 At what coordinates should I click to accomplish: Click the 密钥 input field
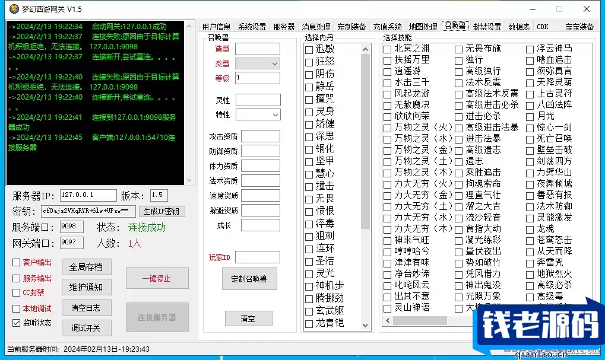(88, 211)
